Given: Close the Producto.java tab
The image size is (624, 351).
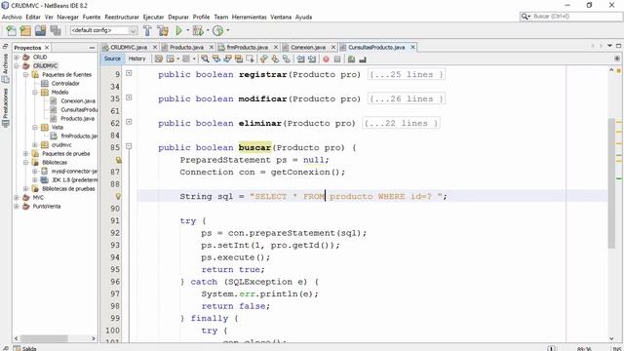Looking at the screenshot, I should click(212, 48).
